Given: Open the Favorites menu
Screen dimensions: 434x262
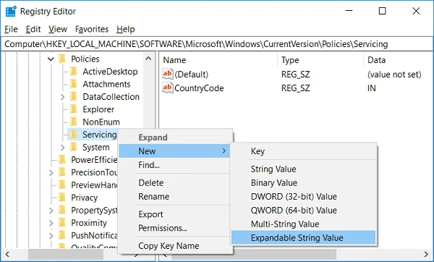Looking at the screenshot, I should click(x=92, y=29).
